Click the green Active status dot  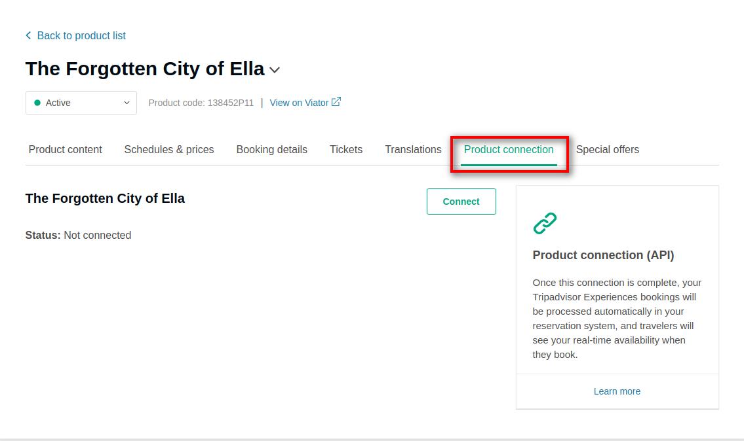pyautogui.click(x=37, y=103)
